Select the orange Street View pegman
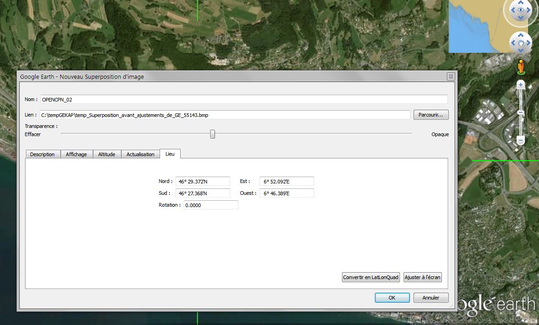 pyautogui.click(x=521, y=67)
